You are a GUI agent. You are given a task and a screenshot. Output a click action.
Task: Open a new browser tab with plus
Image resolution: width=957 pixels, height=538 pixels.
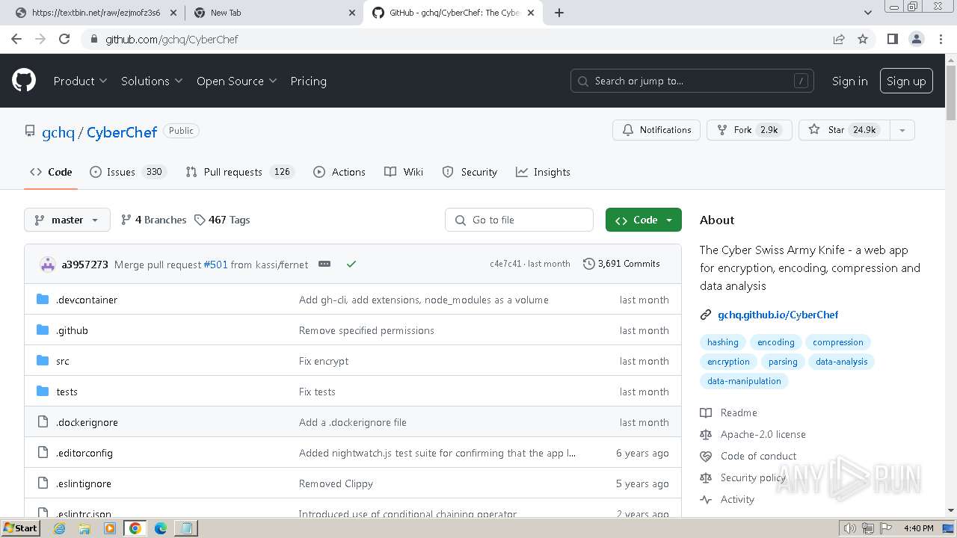559,13
